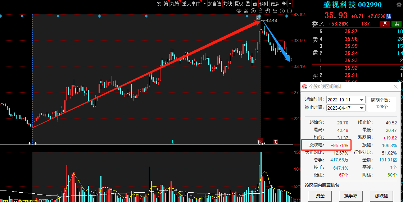Screen dimensions: 403x202
Task: Click the blue L marker at chart bottom
Action: [x=173, y=142]
